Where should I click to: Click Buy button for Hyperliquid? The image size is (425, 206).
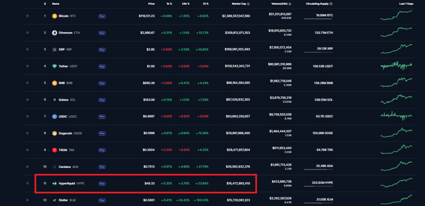[x=102, y=183]
